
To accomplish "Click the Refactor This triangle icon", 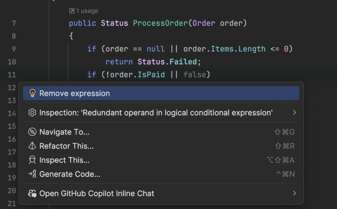I will [32, 146].
